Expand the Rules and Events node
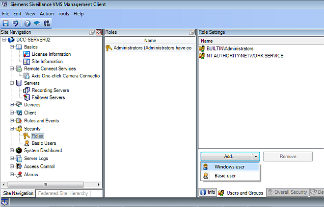This screenshot has width=324, height=207. pos(12,121)
